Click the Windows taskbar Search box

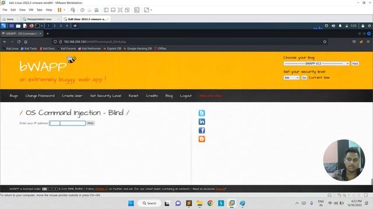pyautogui.click(x=149, y=203)
